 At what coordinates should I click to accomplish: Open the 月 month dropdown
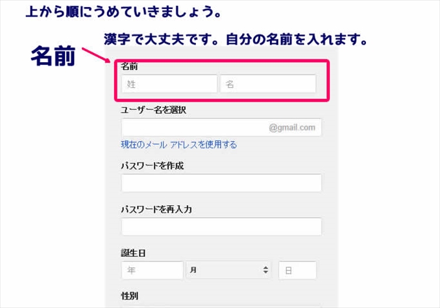click(229, 270)
